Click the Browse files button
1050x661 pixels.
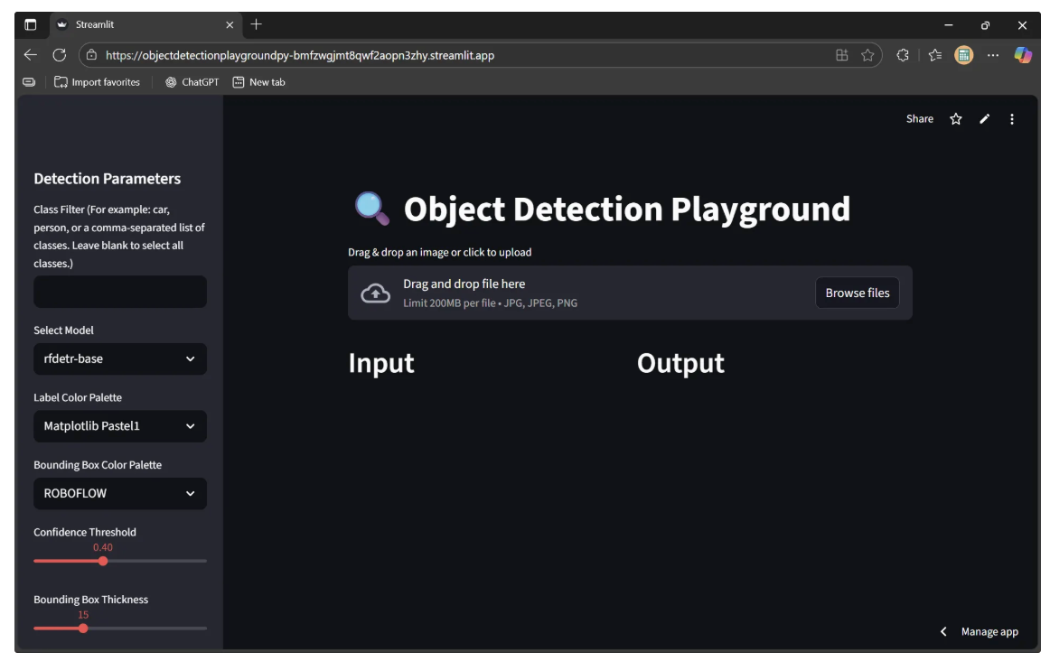[858, 293]
